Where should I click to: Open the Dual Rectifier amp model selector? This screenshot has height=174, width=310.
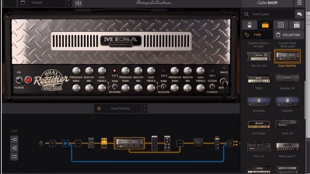click(121, 108)
